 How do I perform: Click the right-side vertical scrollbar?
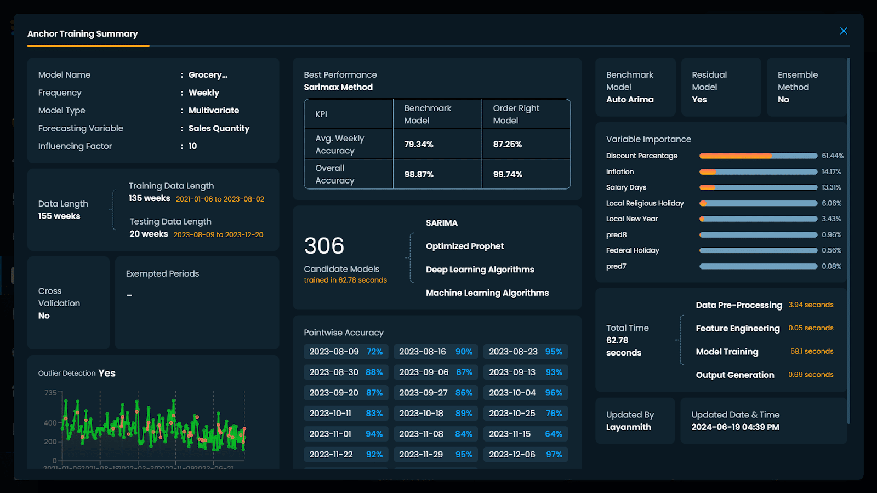point(848,241)
